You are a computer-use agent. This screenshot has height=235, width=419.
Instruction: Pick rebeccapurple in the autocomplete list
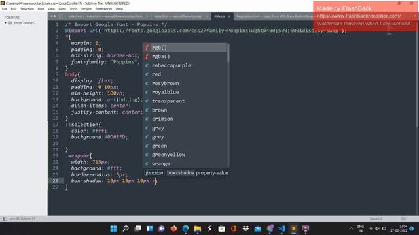pyautogui.click(x=185, y=65)
